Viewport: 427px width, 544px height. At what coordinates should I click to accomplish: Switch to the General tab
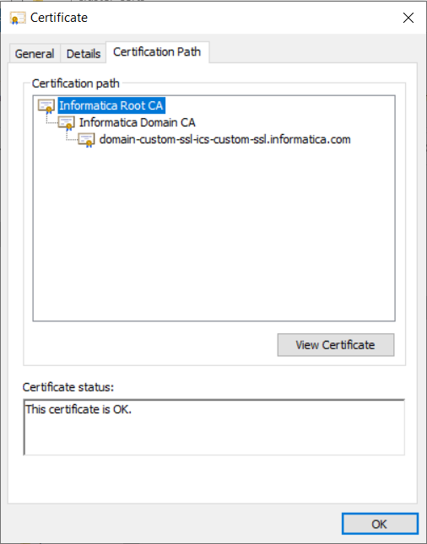35,54
